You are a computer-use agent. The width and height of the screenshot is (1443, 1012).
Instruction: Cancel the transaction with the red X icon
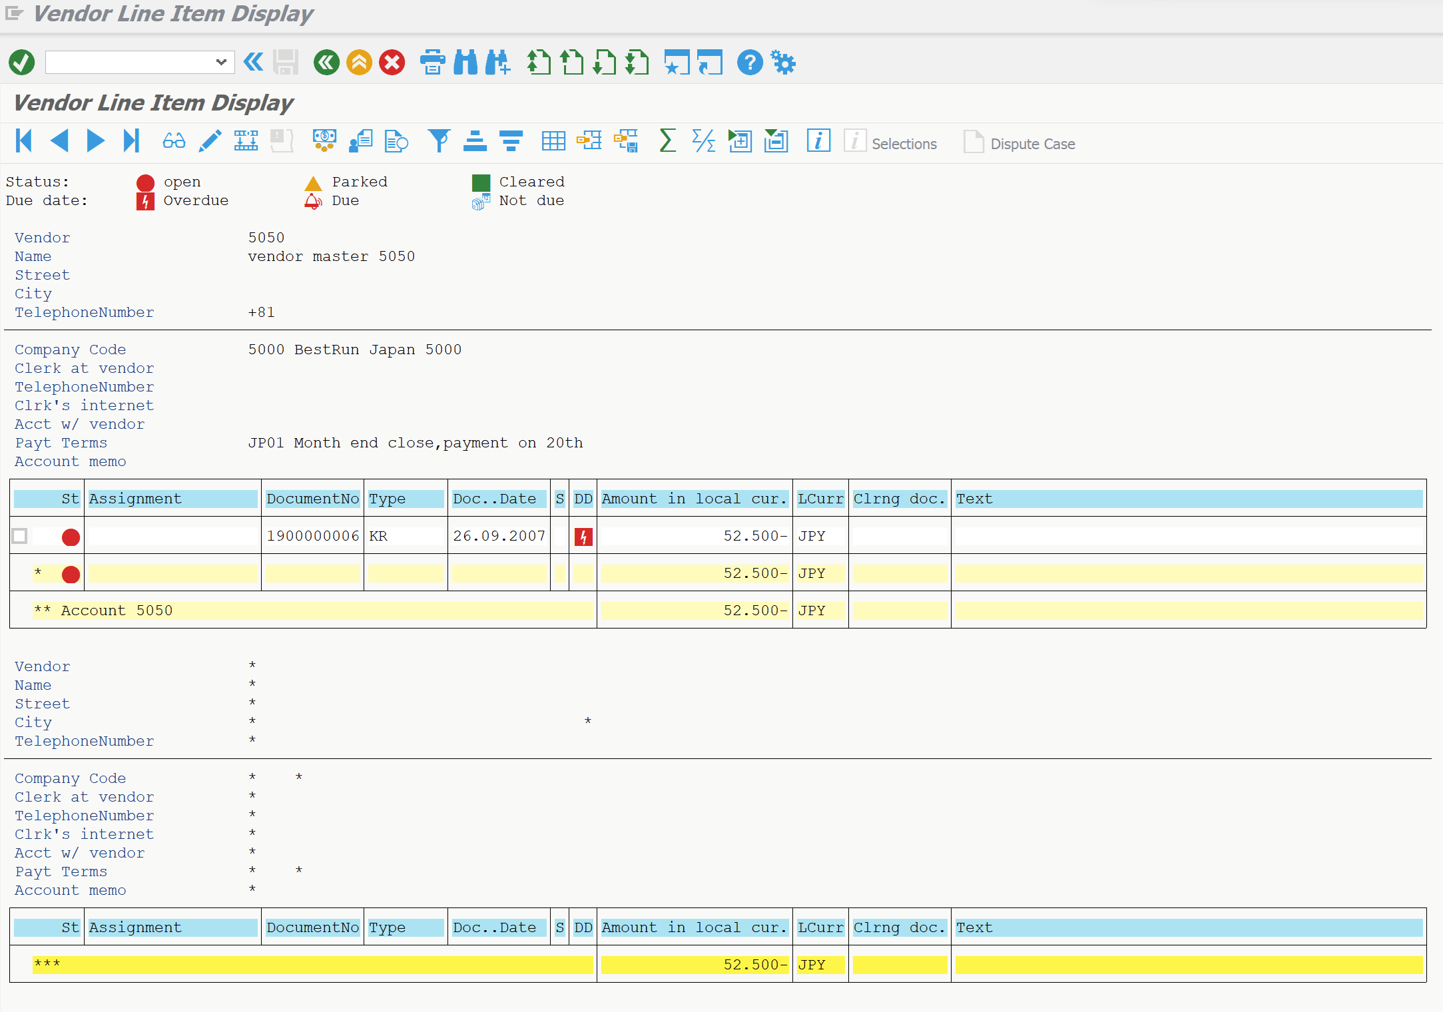tap(392, 63)
